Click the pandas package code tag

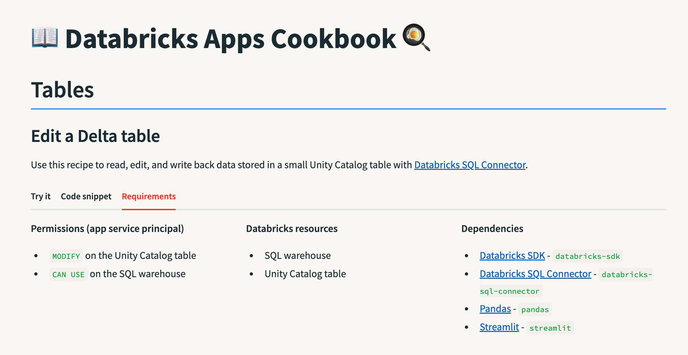pyautogui.click(x=535, y=310)
